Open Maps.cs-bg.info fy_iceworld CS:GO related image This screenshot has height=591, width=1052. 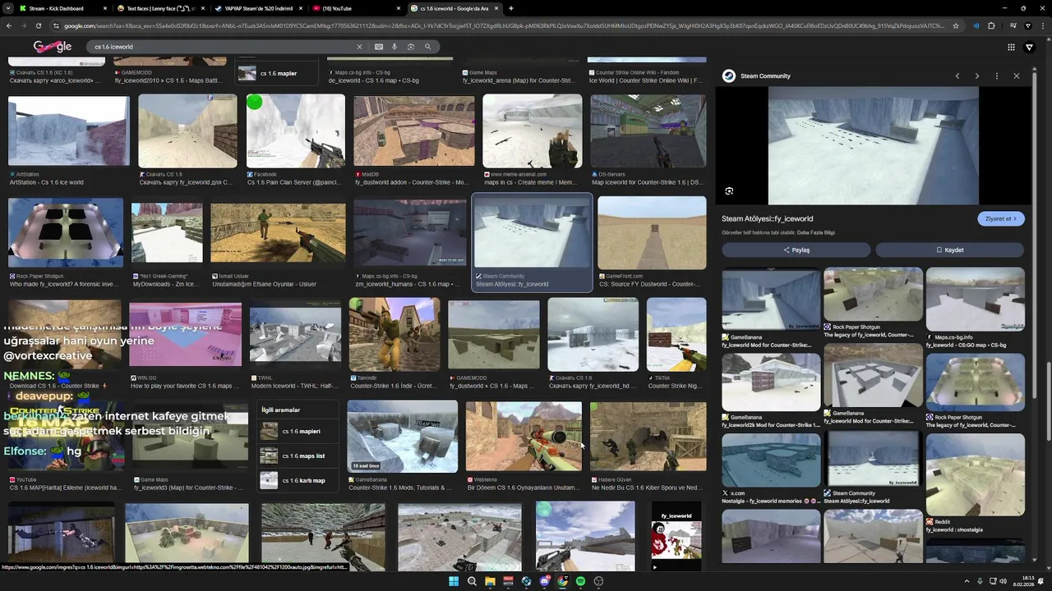[x=976, y=300]
